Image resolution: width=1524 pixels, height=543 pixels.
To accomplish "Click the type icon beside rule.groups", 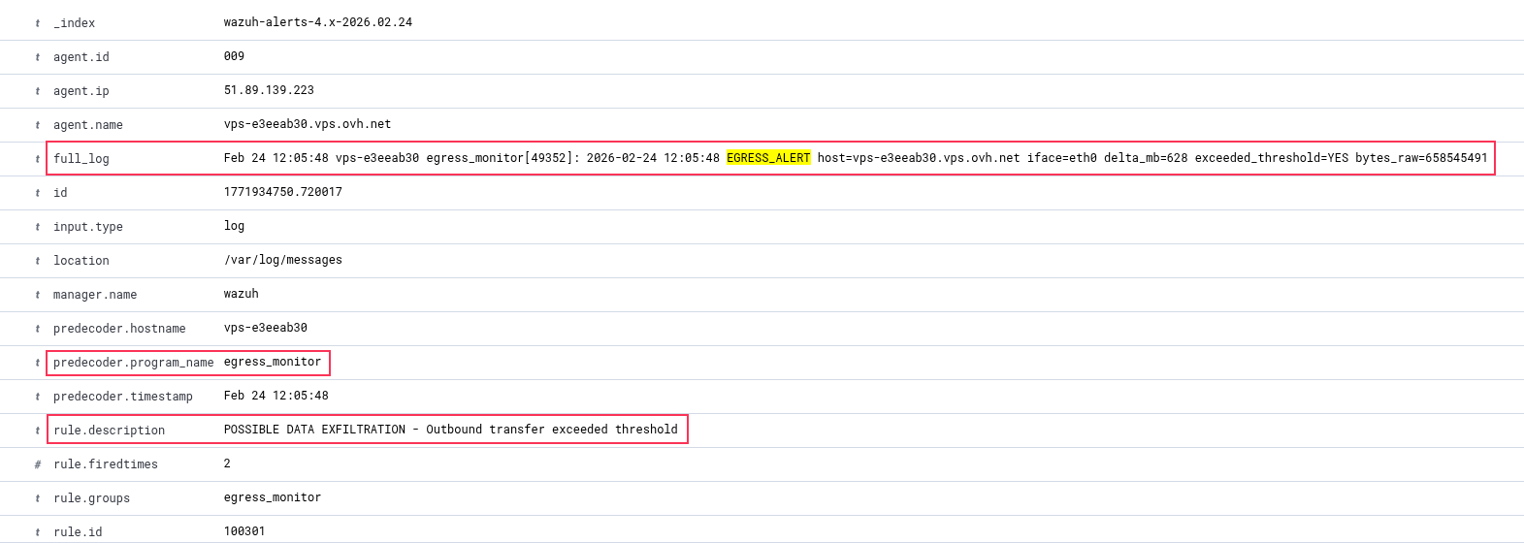I will pos(38,498).
